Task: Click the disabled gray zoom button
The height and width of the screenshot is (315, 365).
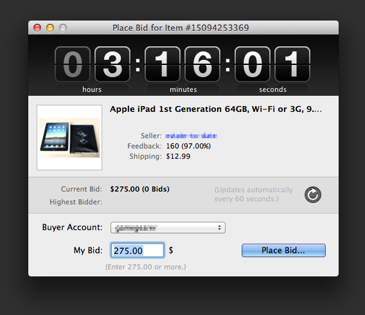Action: [x=63, y=28]
